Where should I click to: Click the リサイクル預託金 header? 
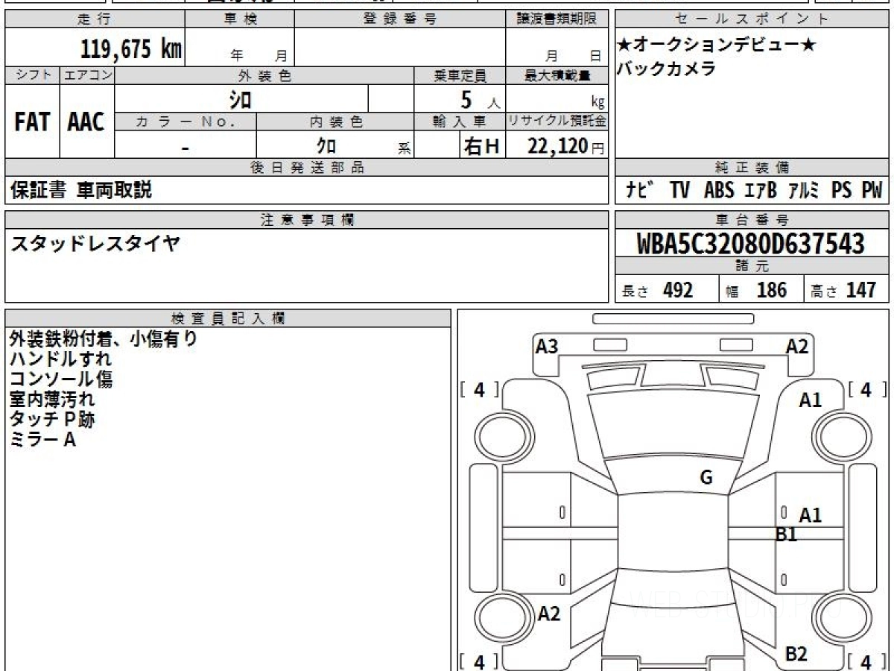557,122
